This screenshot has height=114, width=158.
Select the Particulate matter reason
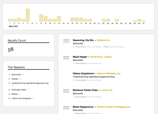[x=19, y=90]
